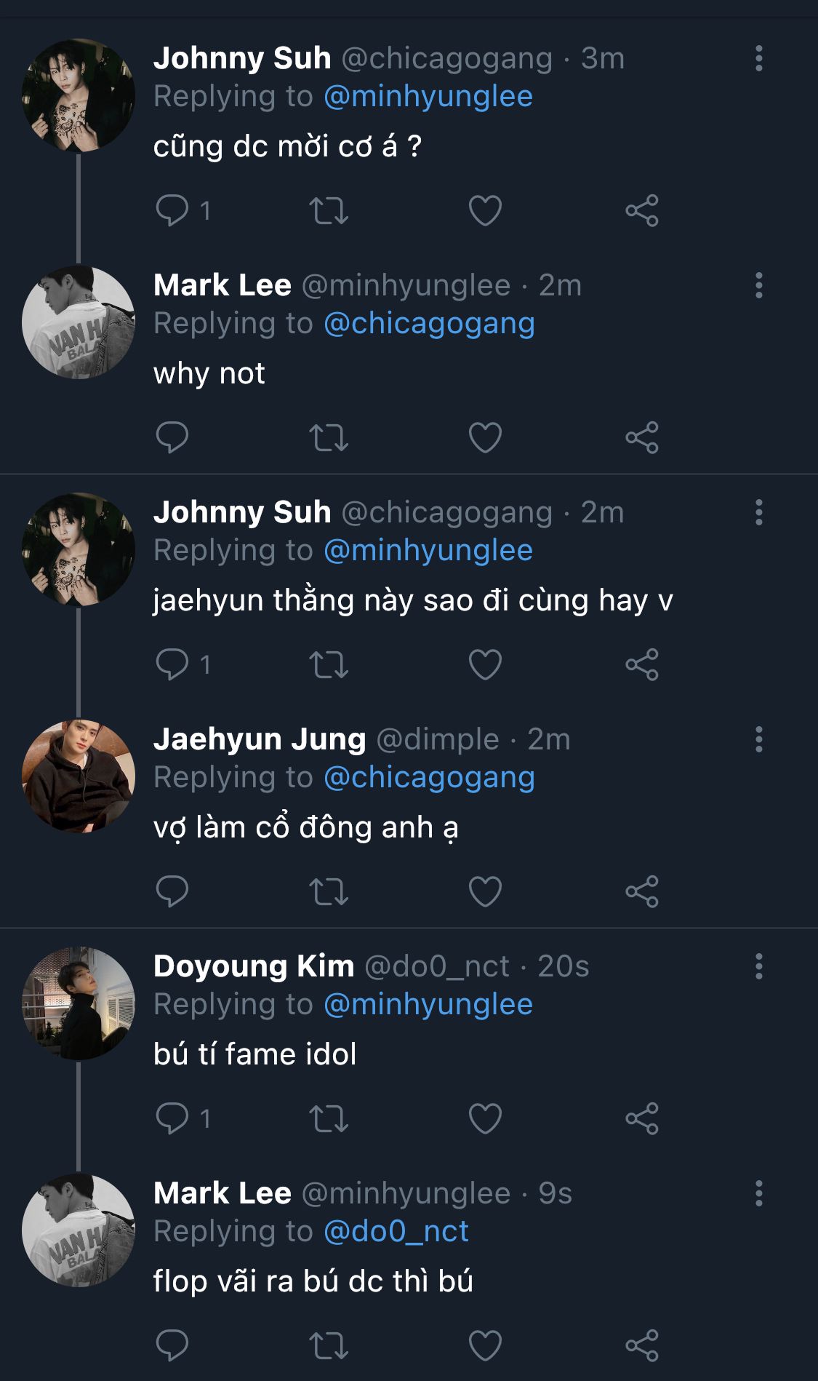818x1381 pixels.
Task: Like Johnny Suh's "cũng dc mời" tweet
Action: (485, 211)
